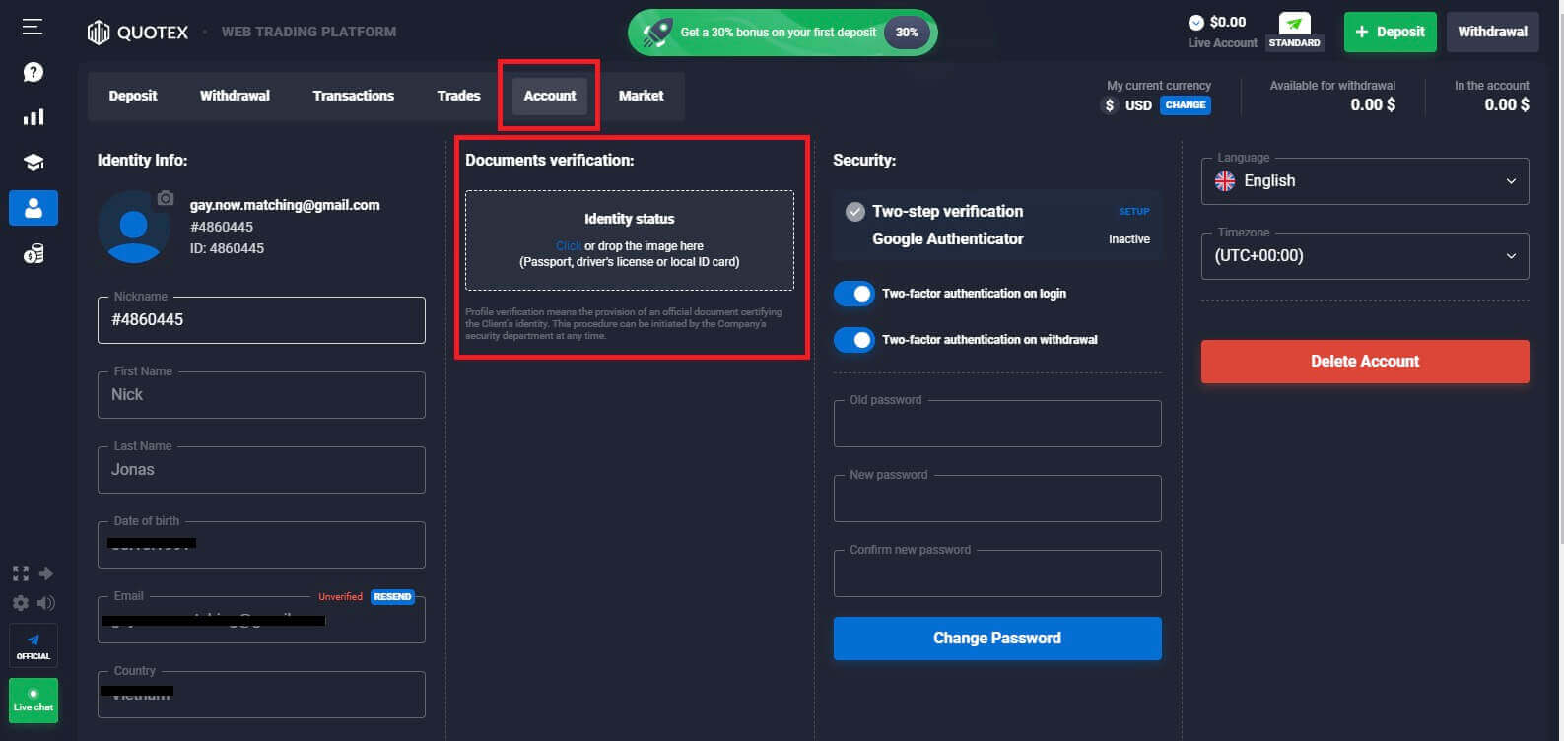
Task: Open settings via the gear icon
Action: tap(21, 602)
